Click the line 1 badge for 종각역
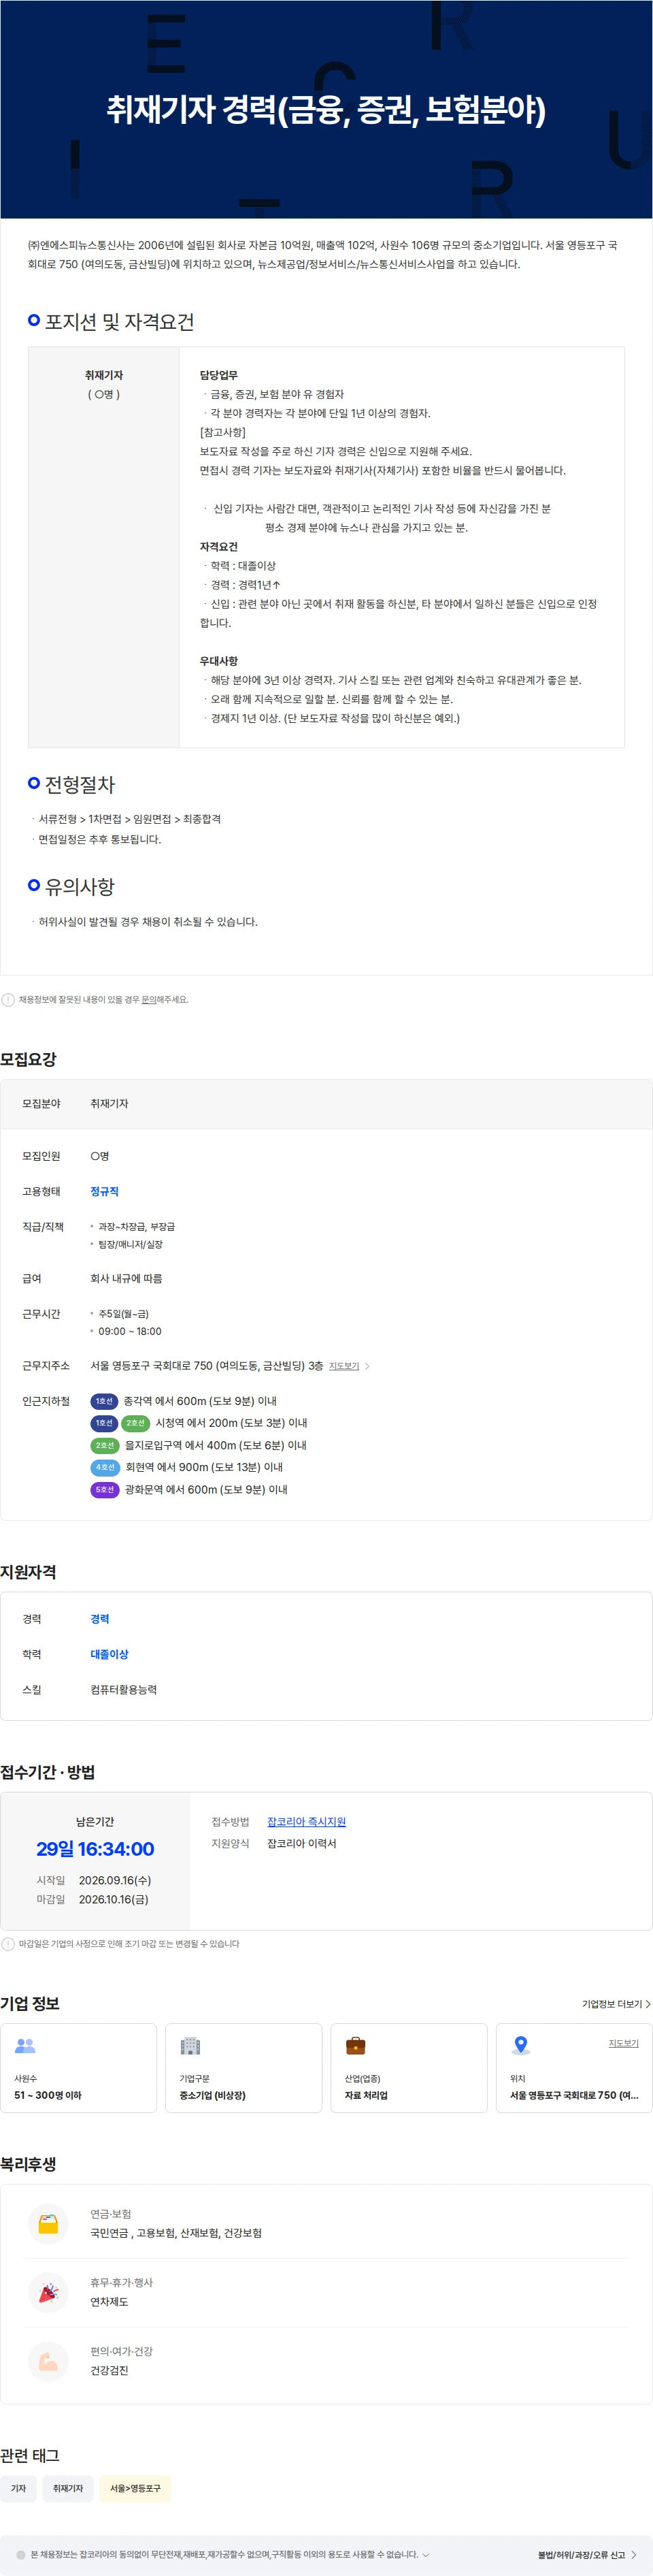 (x=104, y=1401)
